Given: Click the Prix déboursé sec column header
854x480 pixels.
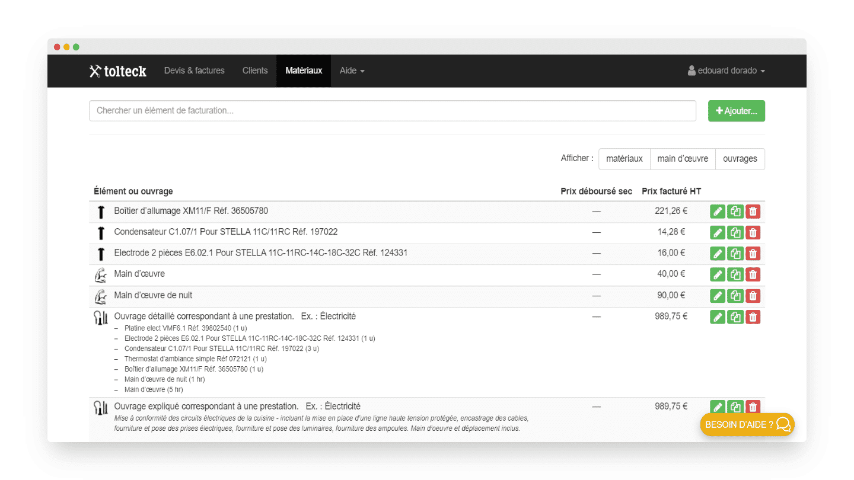Looking at the screenshot, I should [596, 191].
